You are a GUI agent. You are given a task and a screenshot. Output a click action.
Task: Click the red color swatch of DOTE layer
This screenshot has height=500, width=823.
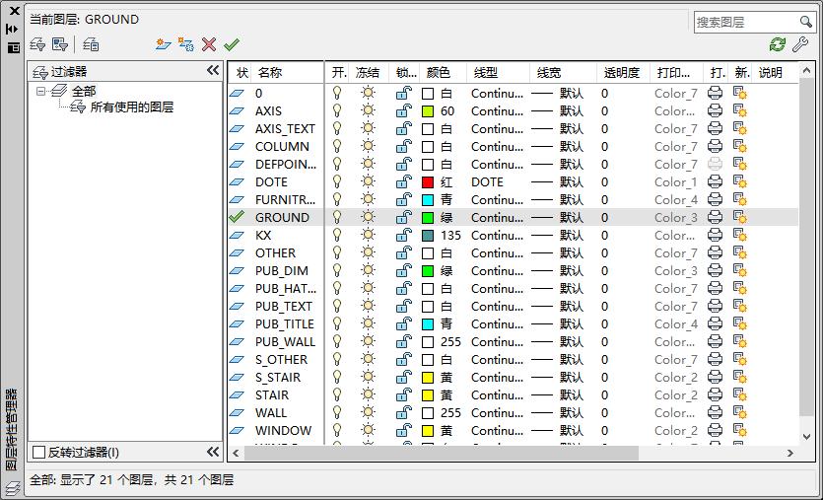point(428,182)
